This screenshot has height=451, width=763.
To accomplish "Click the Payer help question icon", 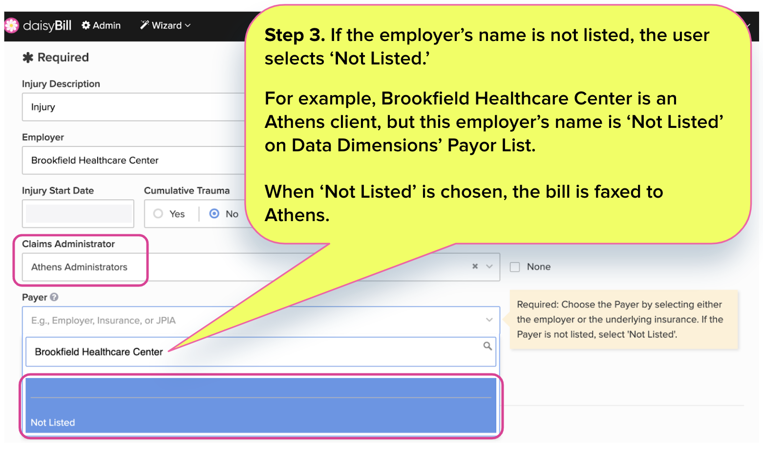I will coord(54,297).
